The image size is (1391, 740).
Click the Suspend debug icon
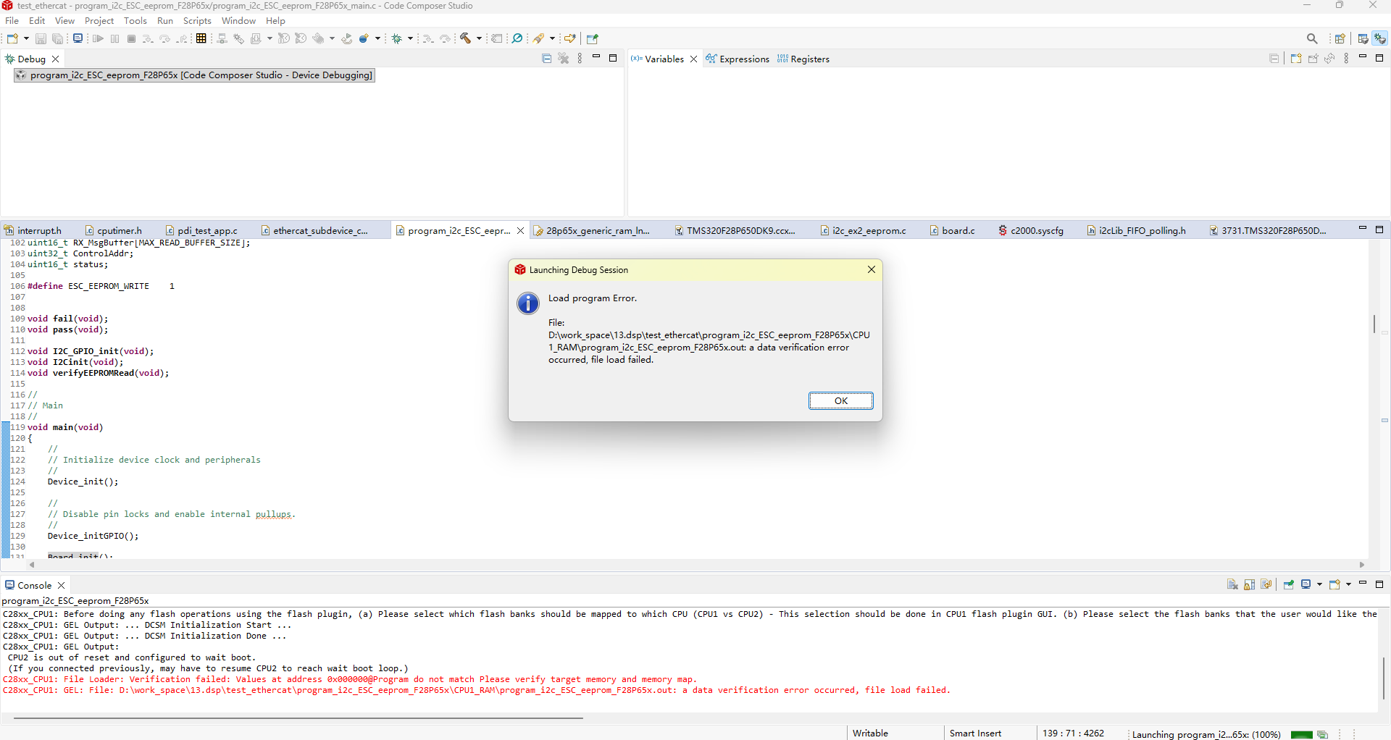coord(114,38)
